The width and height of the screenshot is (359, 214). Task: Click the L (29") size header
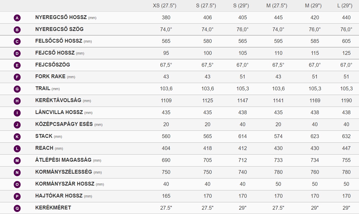pyautogui.click(x=345, y=6)
